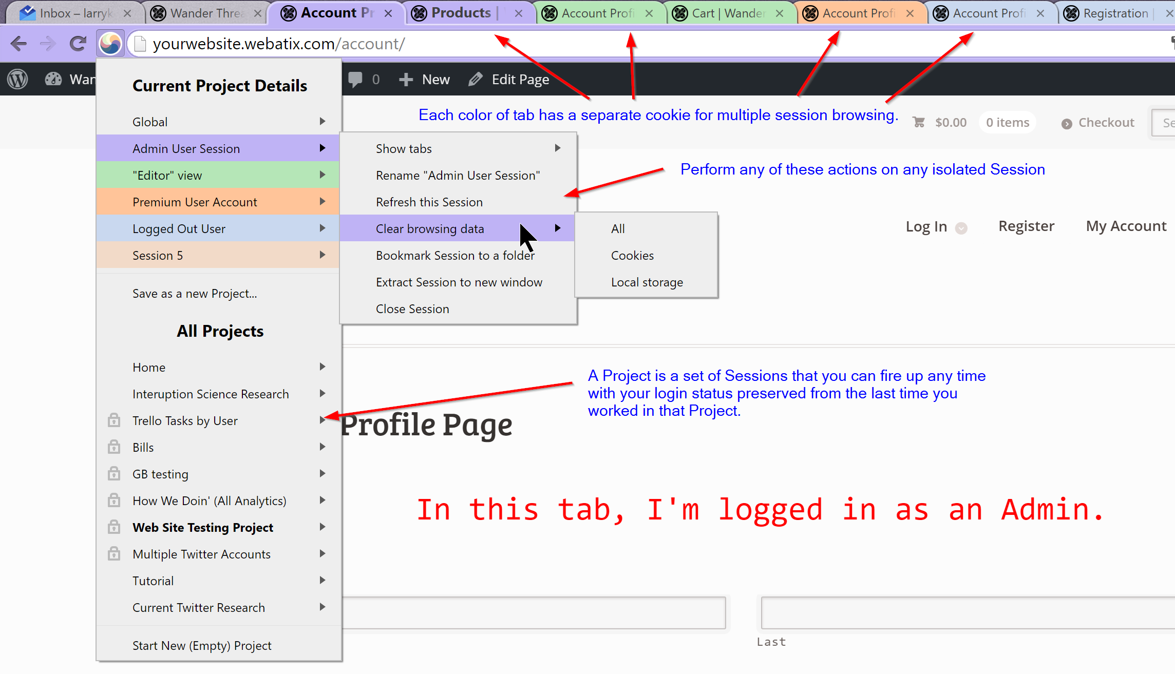Click the comments bubble icon in admin bar
The height and width of the screenshot is (674, 1175).
pos(355,79)
